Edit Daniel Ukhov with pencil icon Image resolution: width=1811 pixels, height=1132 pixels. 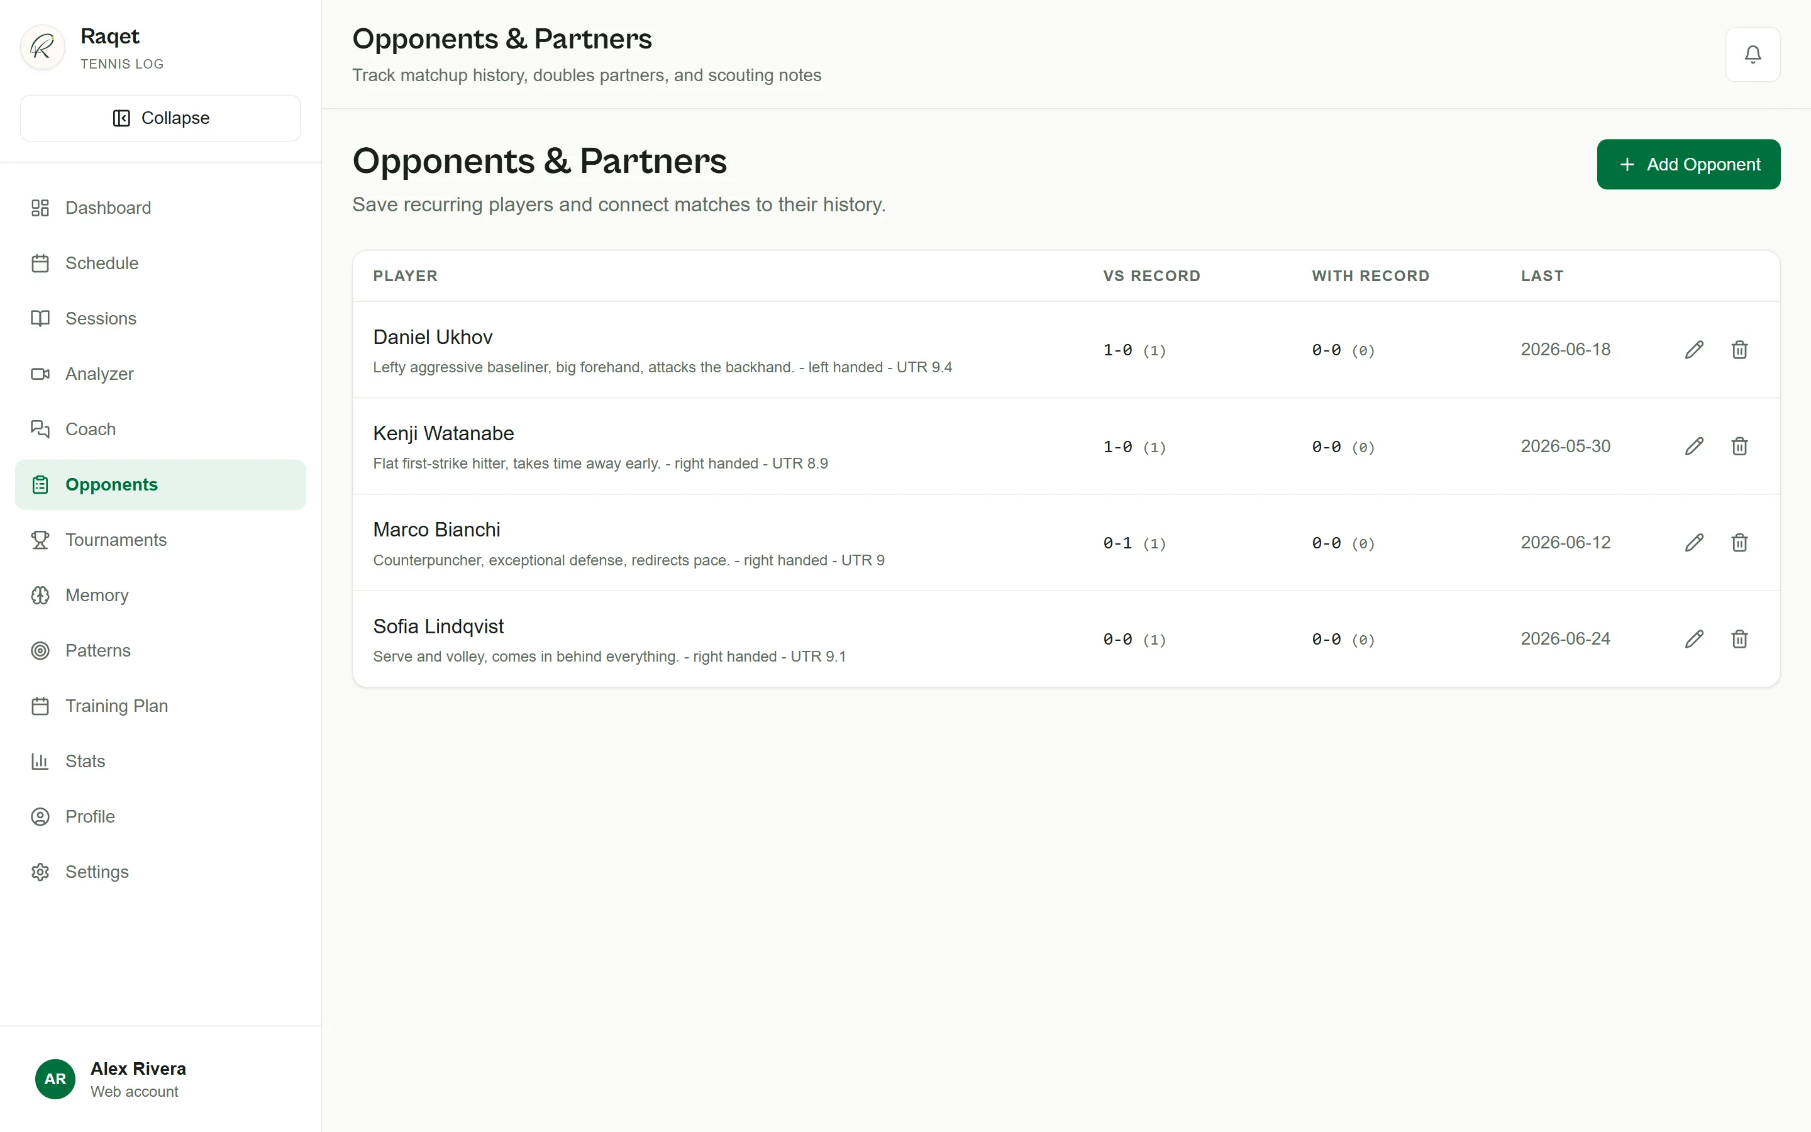[x=1694, y=350]
